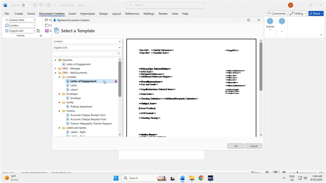Viewport: 326px width, 183px height.
Task: Click the Favorites folder icon
Action: (x=60, y=60)
